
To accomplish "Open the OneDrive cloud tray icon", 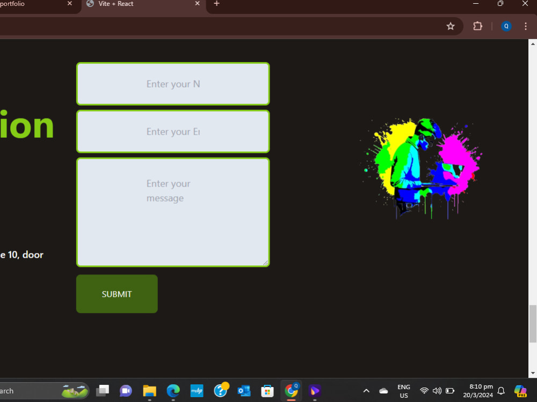I will point(383,391).
